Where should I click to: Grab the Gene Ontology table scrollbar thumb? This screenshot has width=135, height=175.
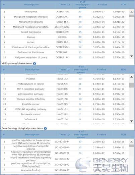click(132, 146)
